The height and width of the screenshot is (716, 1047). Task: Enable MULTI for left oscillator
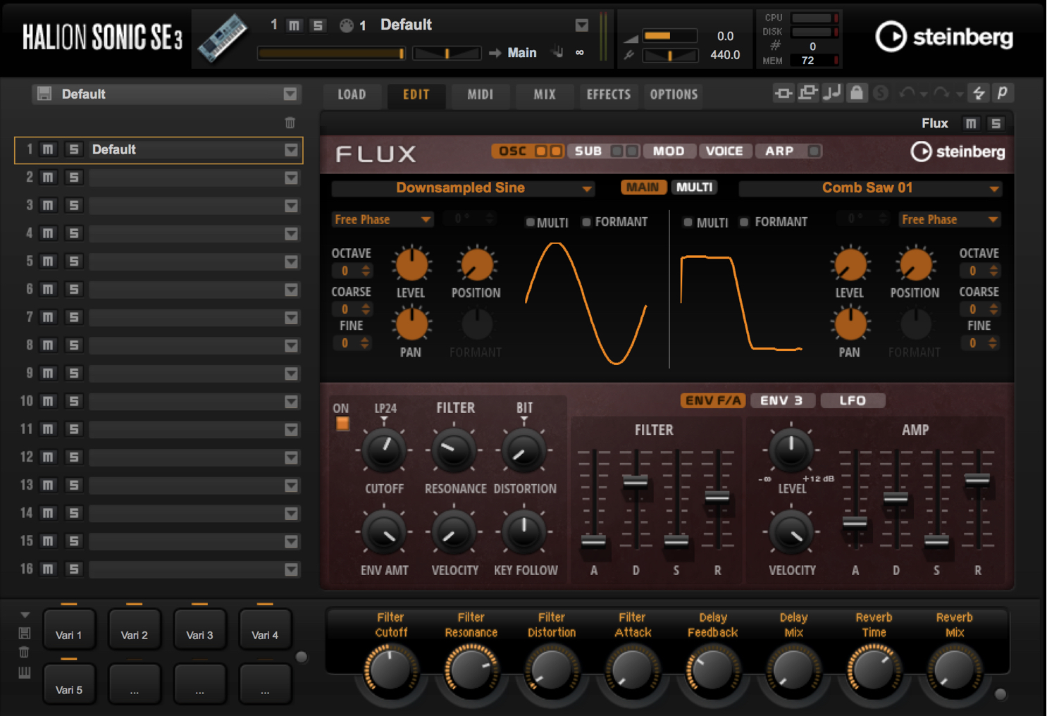click(530, 222)
